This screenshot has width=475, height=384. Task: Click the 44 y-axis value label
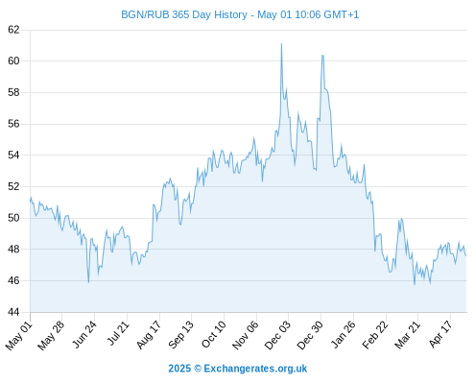13,312
